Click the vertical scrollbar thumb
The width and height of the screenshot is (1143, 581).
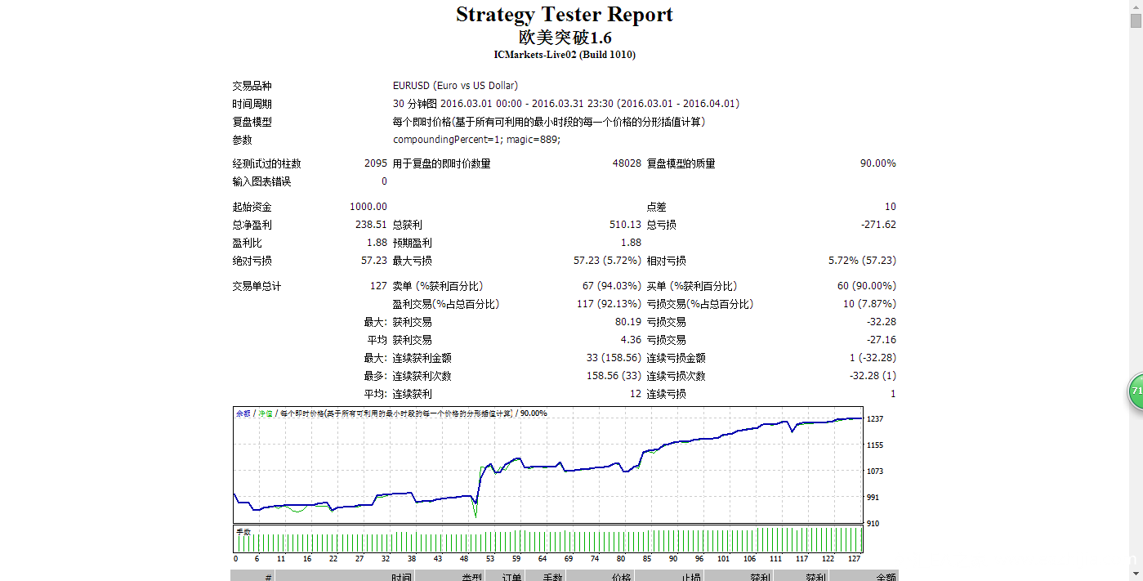click(1136, 21)
